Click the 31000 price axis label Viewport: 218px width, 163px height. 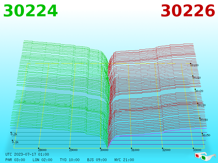(x=135, y=150)
